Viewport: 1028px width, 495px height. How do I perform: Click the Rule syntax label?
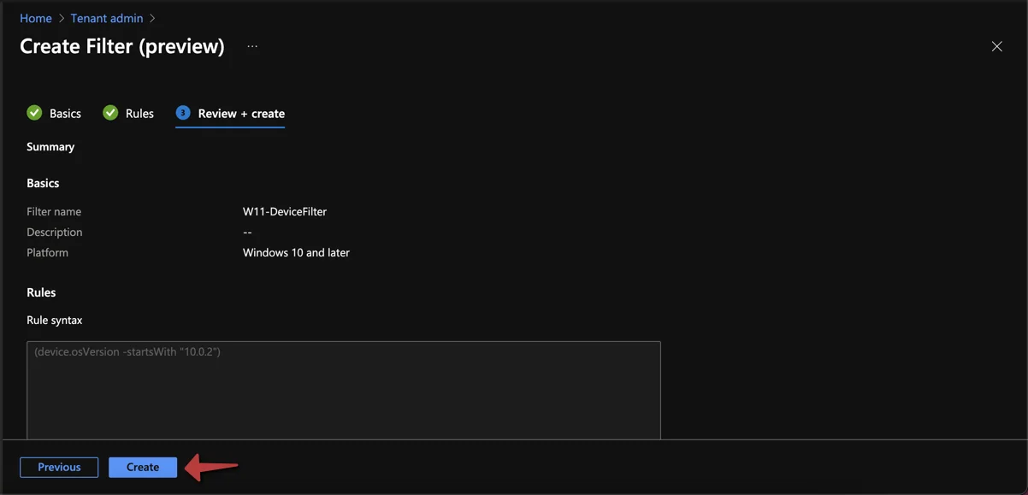pyautogui.click(x=55, y=320)
